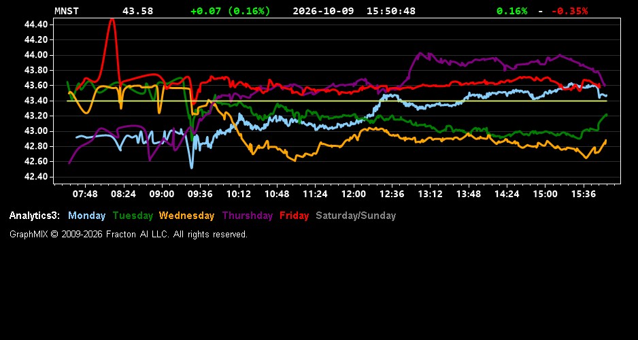The width and height of the screenshot is (638, 340).
Task: Click the 44.40 price axis label
Action: coord(36,24)
